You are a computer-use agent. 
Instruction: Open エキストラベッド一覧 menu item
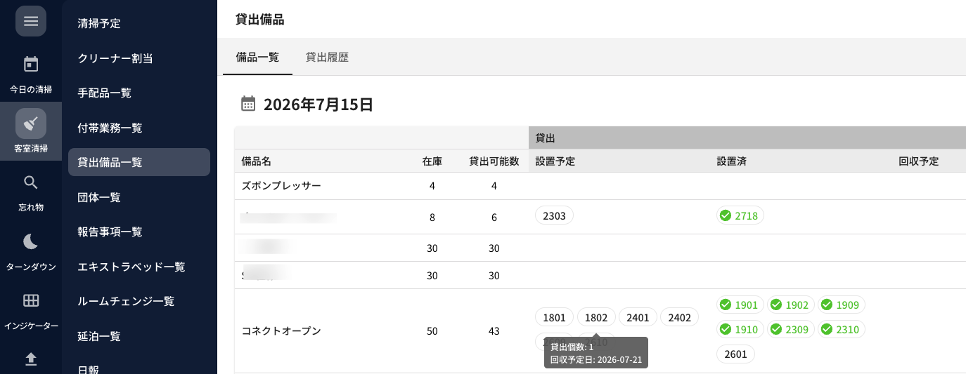tap(131, 267)
